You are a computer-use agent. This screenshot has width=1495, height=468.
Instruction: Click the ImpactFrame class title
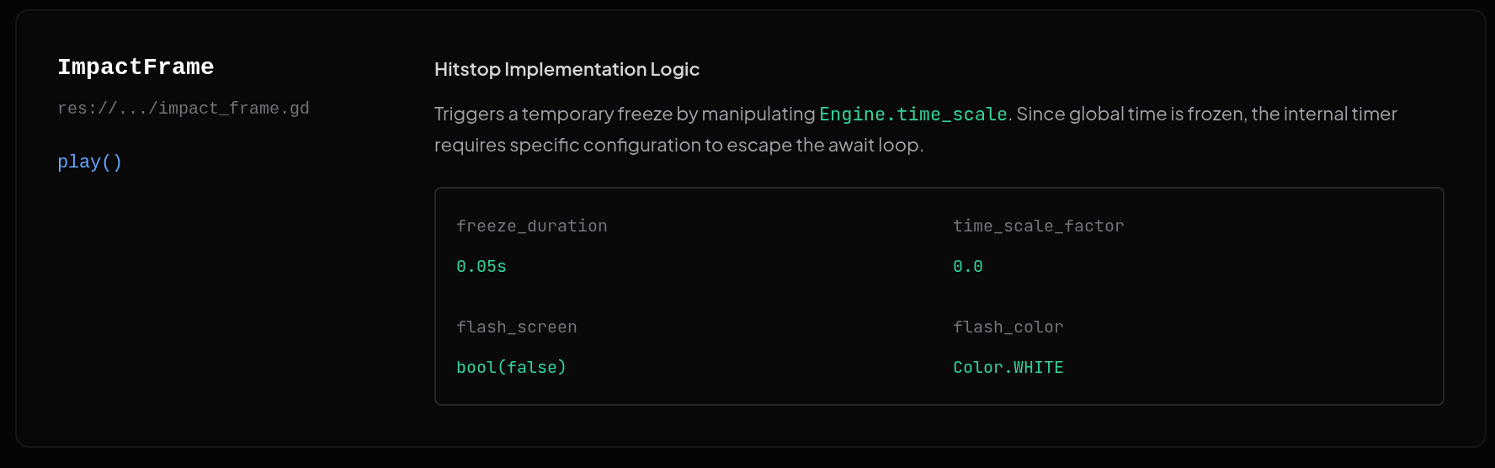tap(136, 67)
